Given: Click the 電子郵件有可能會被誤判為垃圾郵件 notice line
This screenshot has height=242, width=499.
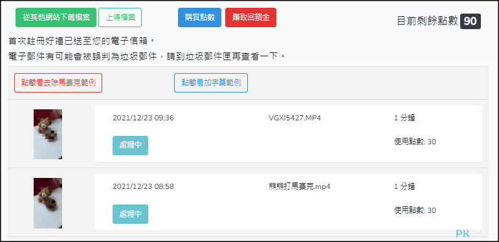Looking at the screenshot, I should coord(147,56).
